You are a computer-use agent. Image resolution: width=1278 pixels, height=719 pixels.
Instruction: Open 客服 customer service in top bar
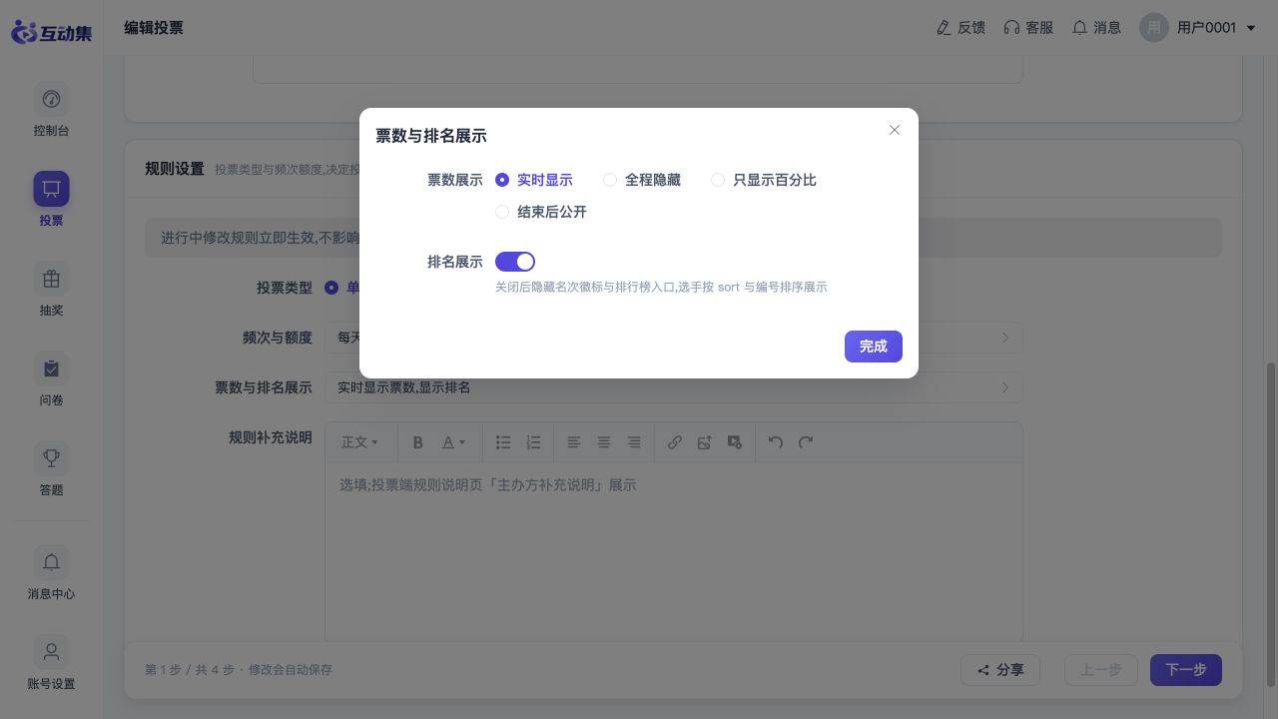click(x=1028, y=28)
